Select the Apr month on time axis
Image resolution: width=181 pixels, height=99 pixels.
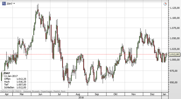7,94
